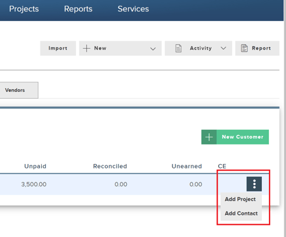This screenshot has width=286, height=237.
Task: Click the Unpaid column header
Action: (36, 166)
